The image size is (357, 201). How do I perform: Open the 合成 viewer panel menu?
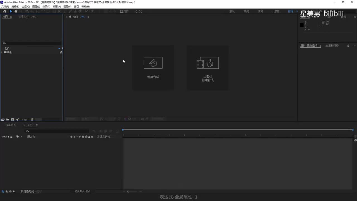88,17
